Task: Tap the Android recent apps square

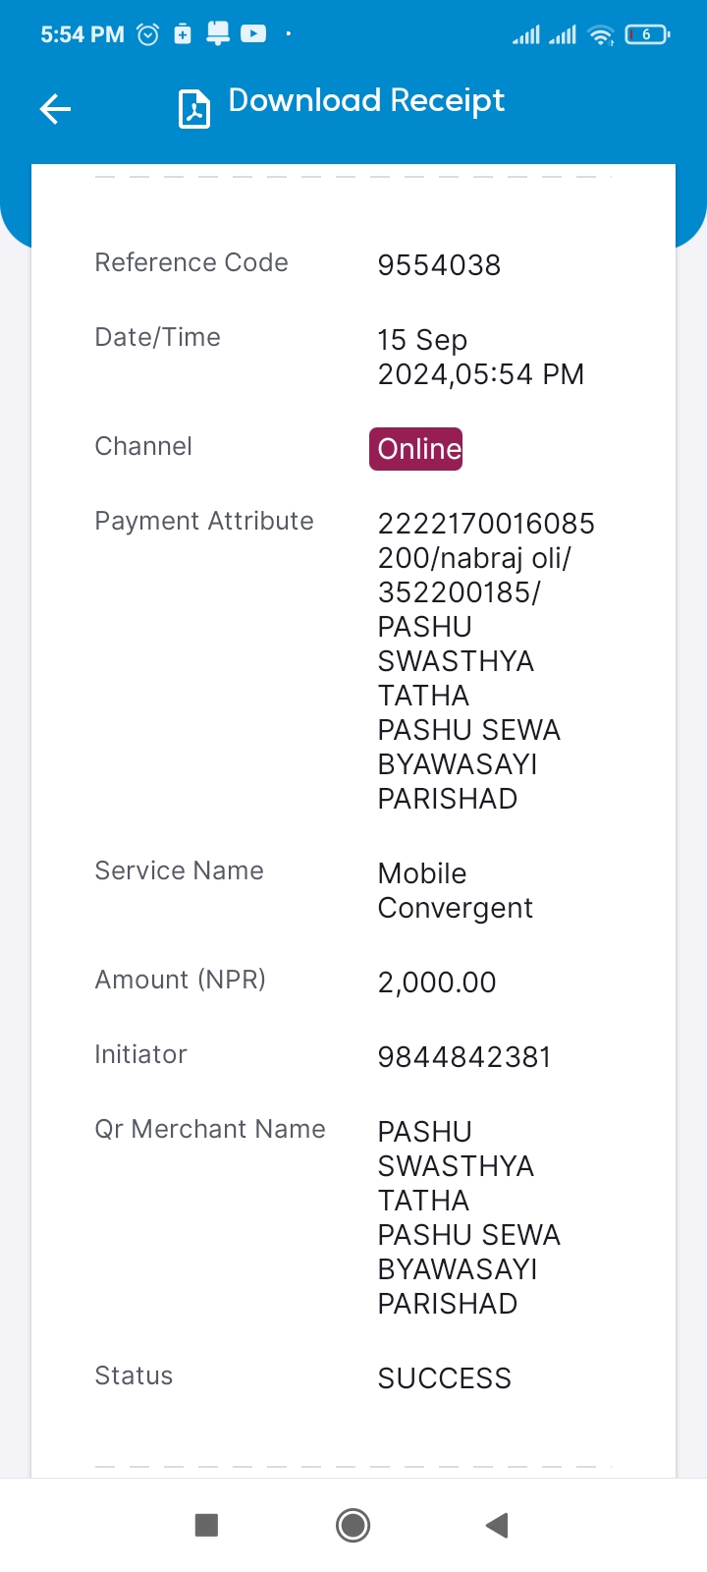Action: 206,1525
